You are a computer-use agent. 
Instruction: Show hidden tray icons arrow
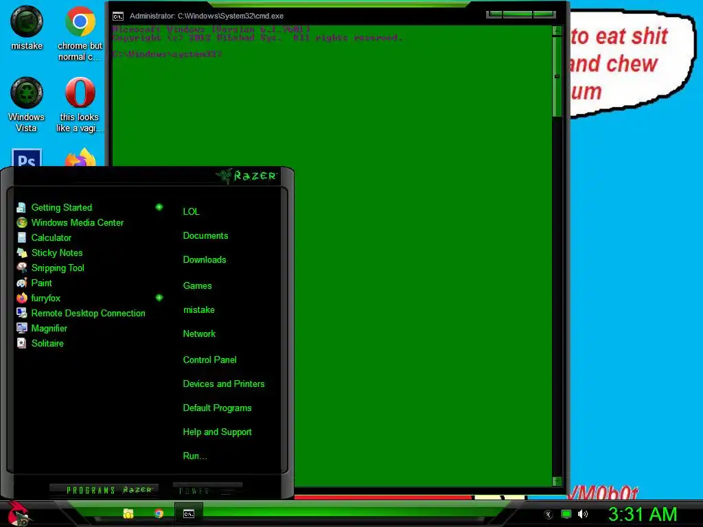pos(548,515)
